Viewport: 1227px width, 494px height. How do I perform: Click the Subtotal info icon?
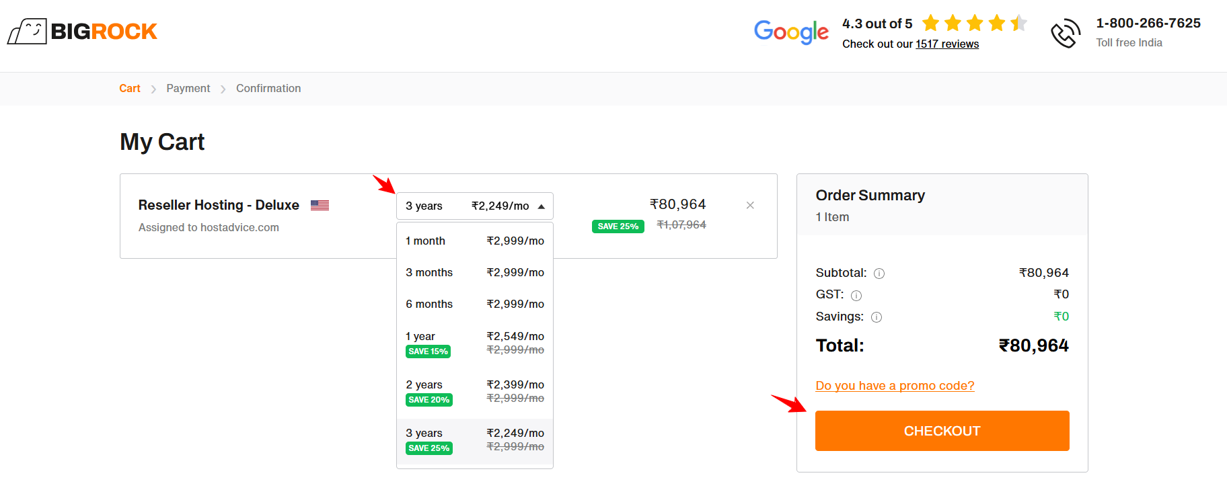(879, 274)
